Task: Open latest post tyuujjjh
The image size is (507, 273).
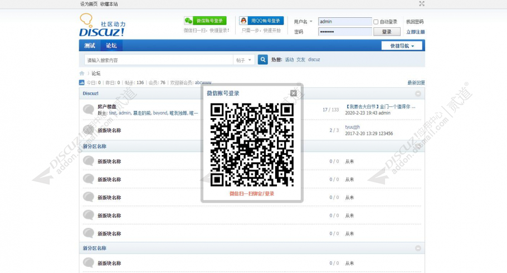Action: point(353,127)
